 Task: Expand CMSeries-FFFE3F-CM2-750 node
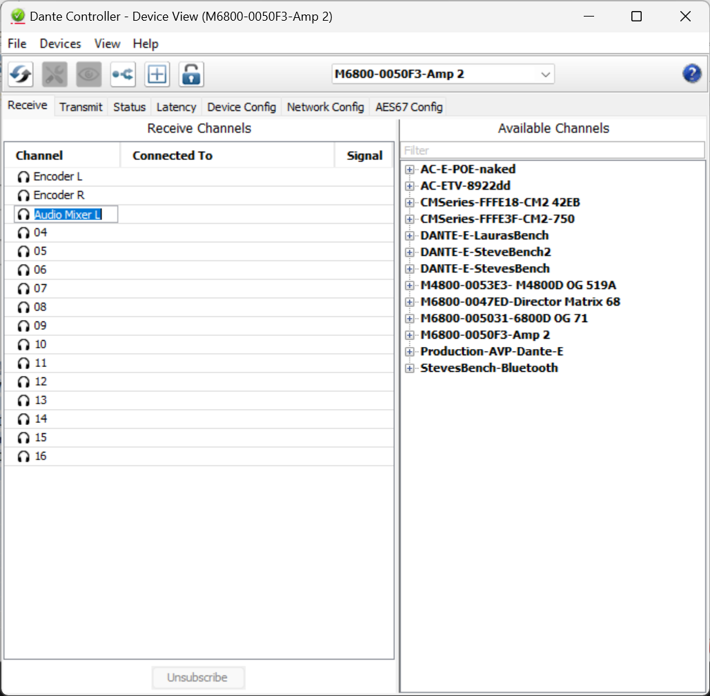tap(410, 219)
